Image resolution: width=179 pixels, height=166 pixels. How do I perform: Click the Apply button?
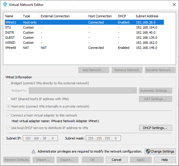pyautogui.click(x=141, y=160)
